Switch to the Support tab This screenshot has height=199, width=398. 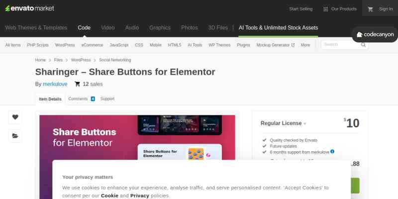[107, 99]
